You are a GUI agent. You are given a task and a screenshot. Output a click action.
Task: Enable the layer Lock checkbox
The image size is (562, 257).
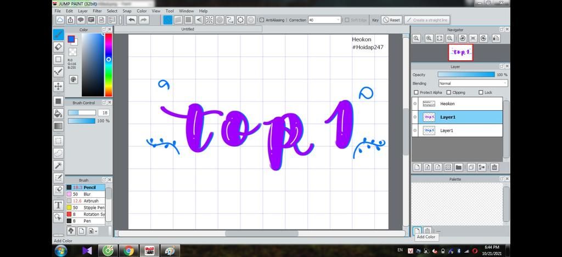pos(481,93)
